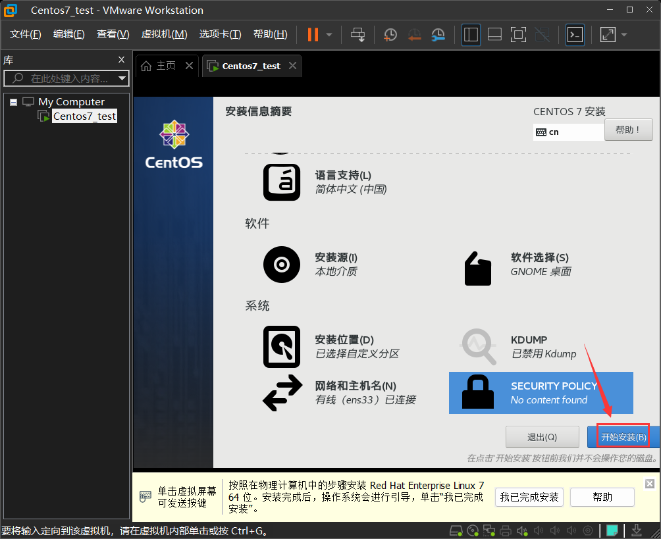This screenshot has width=661, height=539.
Task: Open 语言支持(L) language support settings
Action: click(325, 182)
